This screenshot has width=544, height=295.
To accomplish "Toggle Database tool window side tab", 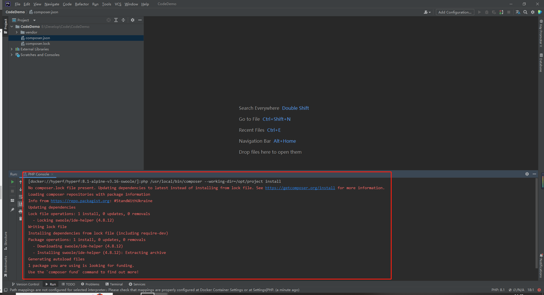I will tap(541, 63).
